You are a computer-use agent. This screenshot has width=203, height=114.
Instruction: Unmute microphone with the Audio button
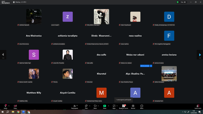(x=5, y=106)
